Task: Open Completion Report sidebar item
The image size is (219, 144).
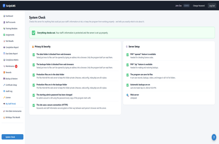Action: click(x=12, y=47)
